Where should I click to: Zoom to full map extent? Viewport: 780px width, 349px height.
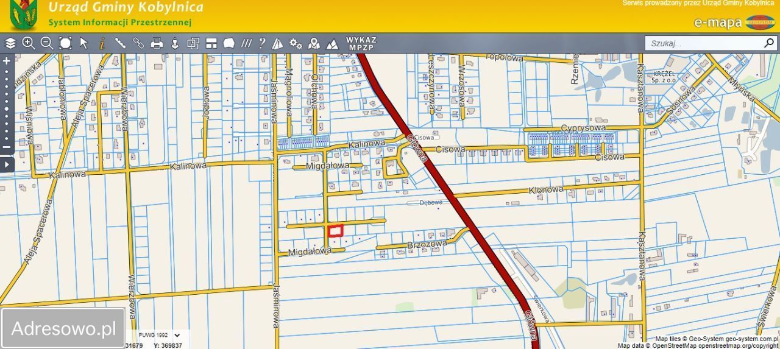65,43
